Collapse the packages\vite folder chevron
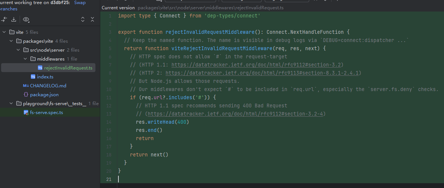The width and height of the screenshot is (444, 188). [x=11, y=41]
